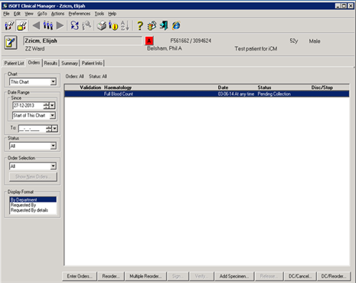Select the Orders tab
The width and height of the screenshot is (356, 283).
coord(34,63)
